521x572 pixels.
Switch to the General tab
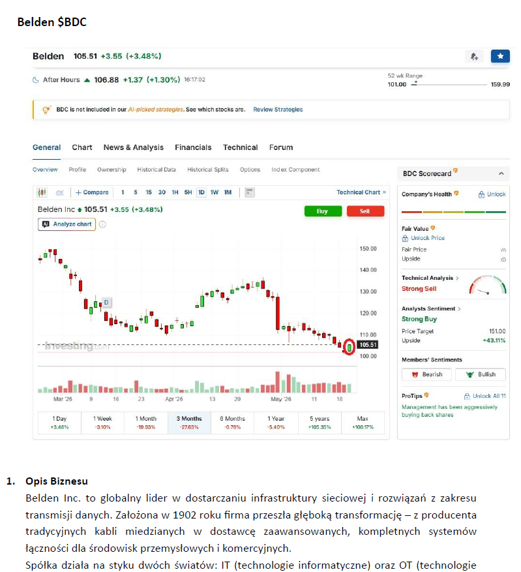pos(47,147)
